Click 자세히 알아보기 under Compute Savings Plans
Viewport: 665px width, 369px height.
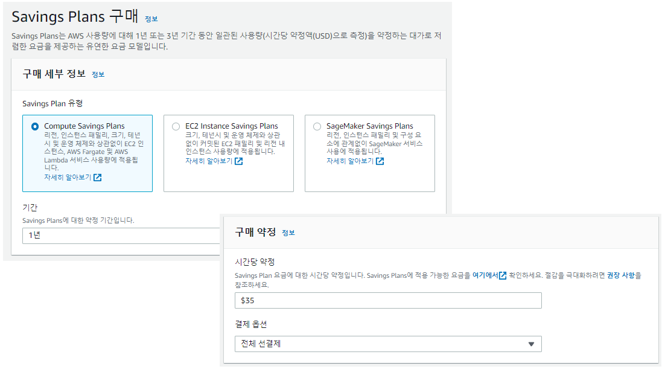tap(68, 178)
